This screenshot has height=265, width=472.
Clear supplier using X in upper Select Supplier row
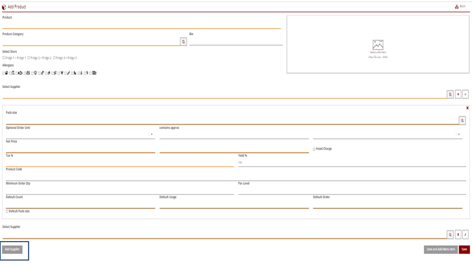pyautogui.click(x=458, y=94)
